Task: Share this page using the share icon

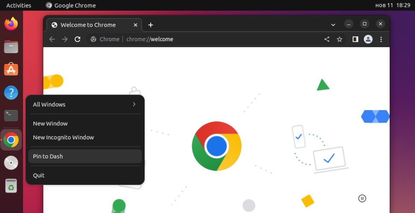Action: click(327, 39)
